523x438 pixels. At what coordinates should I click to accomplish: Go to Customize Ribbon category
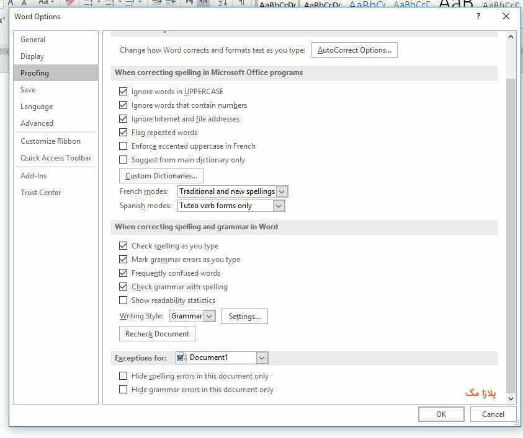tap(56, 141)
